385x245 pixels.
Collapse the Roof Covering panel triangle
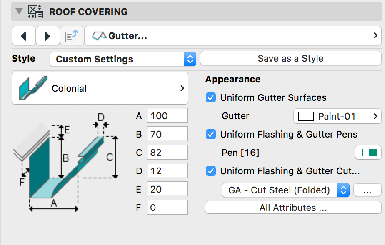19,11
